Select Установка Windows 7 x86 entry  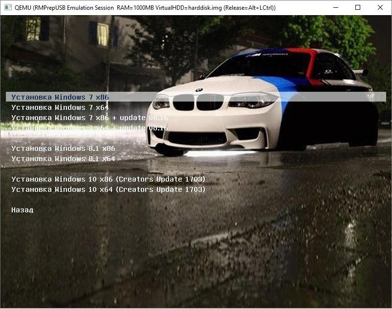[x=196, y=97]
